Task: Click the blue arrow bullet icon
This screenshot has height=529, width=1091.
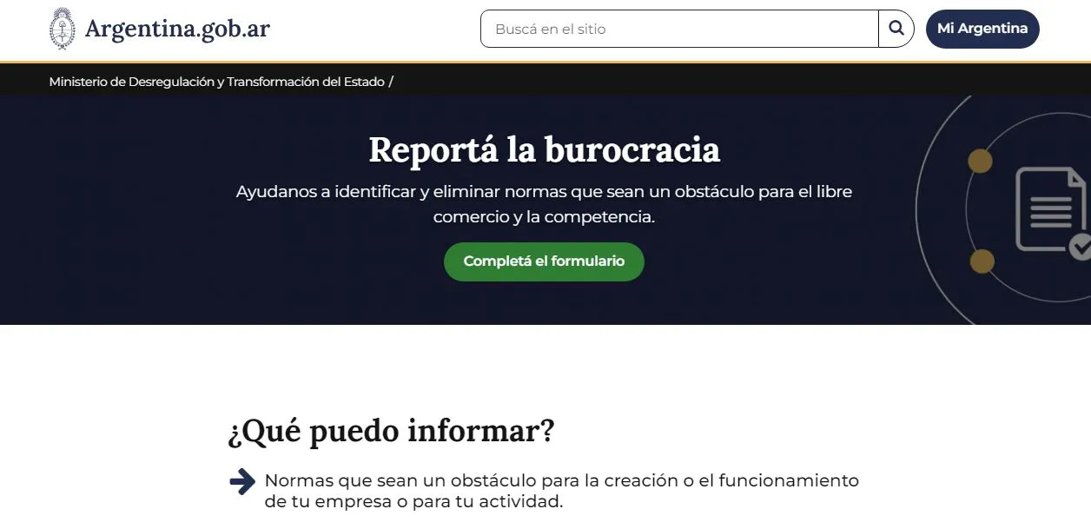Action: point(241,480)
